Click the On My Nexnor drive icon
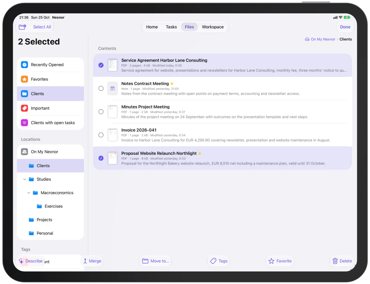Screen dimensions: 370x284 click(x=24, y=152)
